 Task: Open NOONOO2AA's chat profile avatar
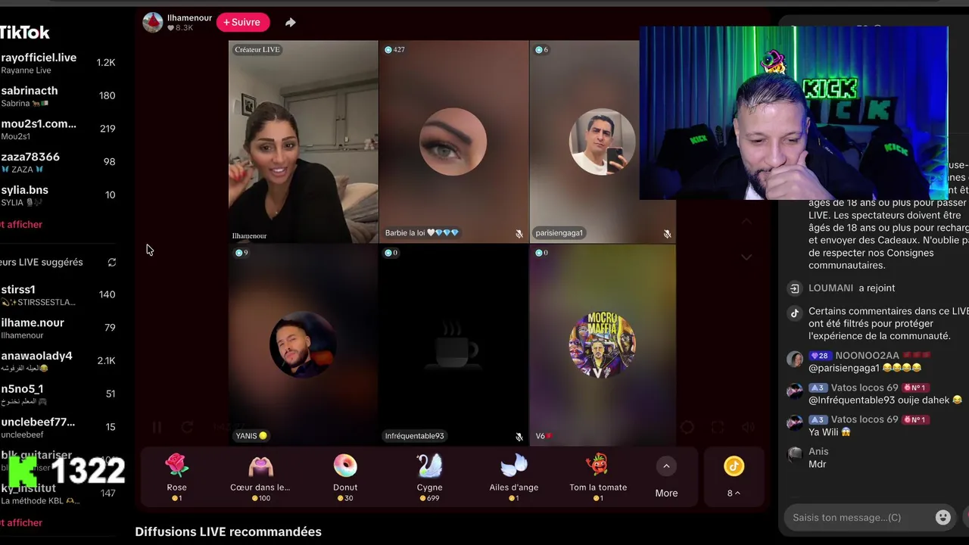[794, 359]
